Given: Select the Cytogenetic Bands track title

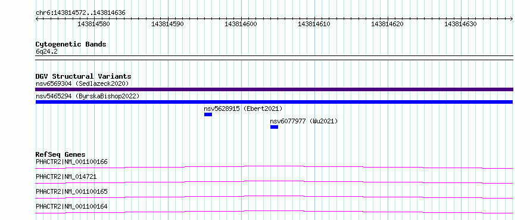Looking at the screenshot, I should (71, 44).
